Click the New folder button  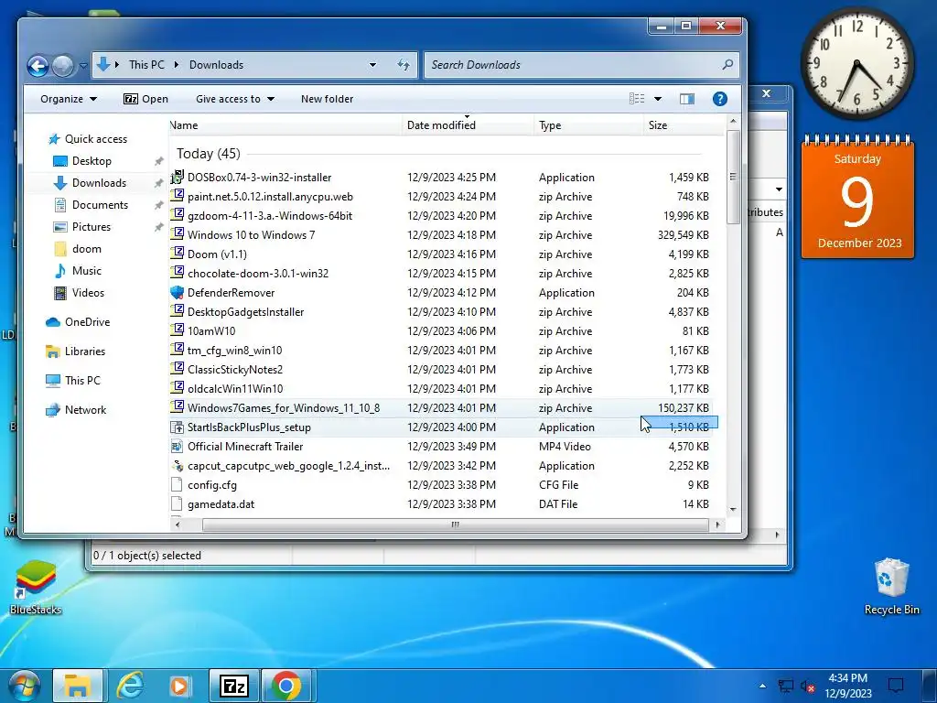coord(327,99)
